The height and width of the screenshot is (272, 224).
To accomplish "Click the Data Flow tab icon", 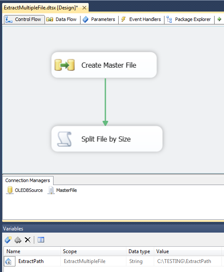I will (50, 19).
